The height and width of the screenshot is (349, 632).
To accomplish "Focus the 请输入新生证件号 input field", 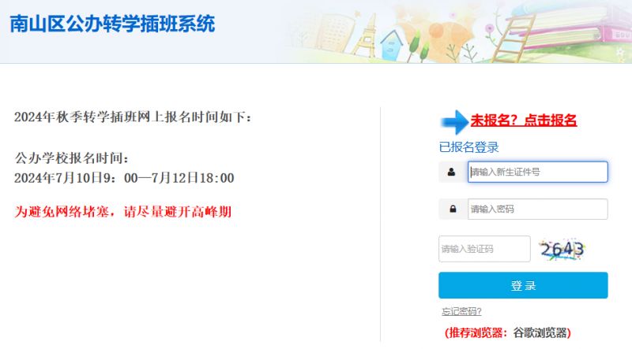I will (538, 172).
